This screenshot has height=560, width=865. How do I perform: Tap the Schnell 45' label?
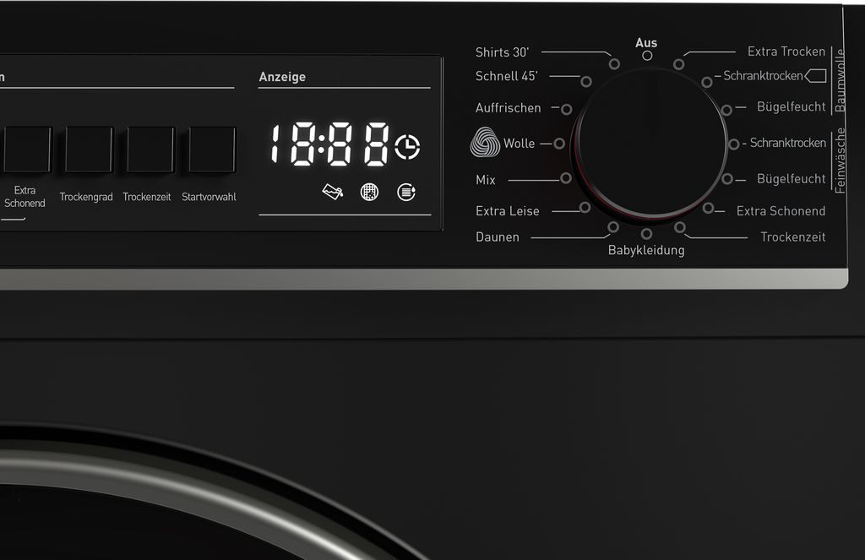pos(507,75)
